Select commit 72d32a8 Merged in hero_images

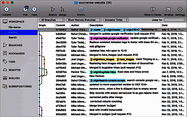tap(112, 55)
